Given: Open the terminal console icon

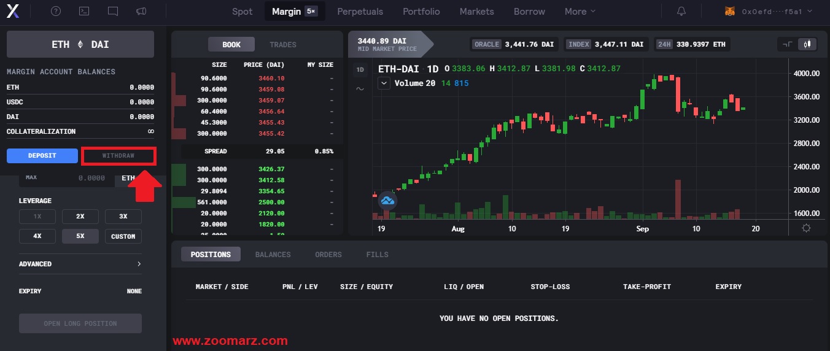Looking at the screenshot, I should (85, 11).
